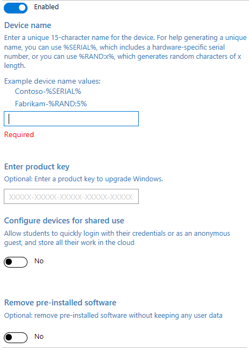Click the remove pre-installed software description text

point(113,316)
